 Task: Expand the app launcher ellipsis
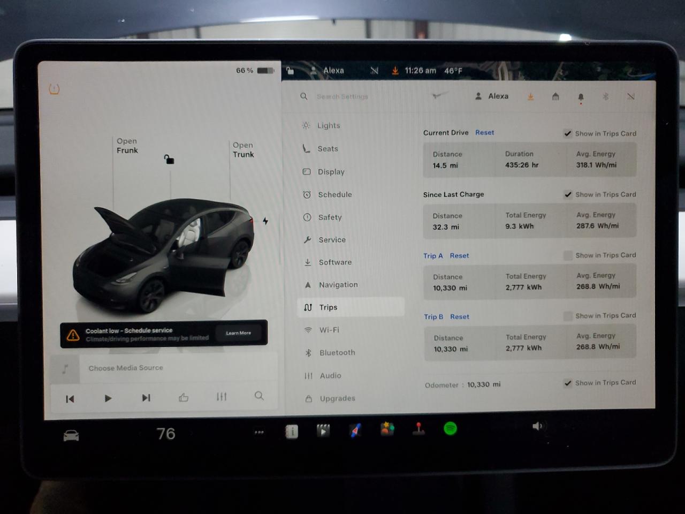tap(259, 432)
